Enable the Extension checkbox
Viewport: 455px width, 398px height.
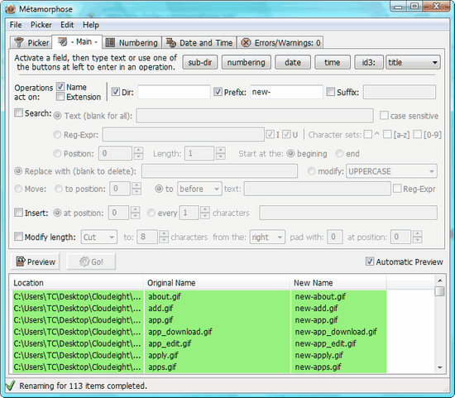[x=60, y=96]
